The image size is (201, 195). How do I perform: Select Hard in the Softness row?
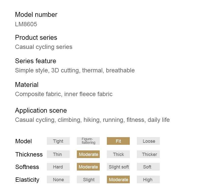[58, 167]
